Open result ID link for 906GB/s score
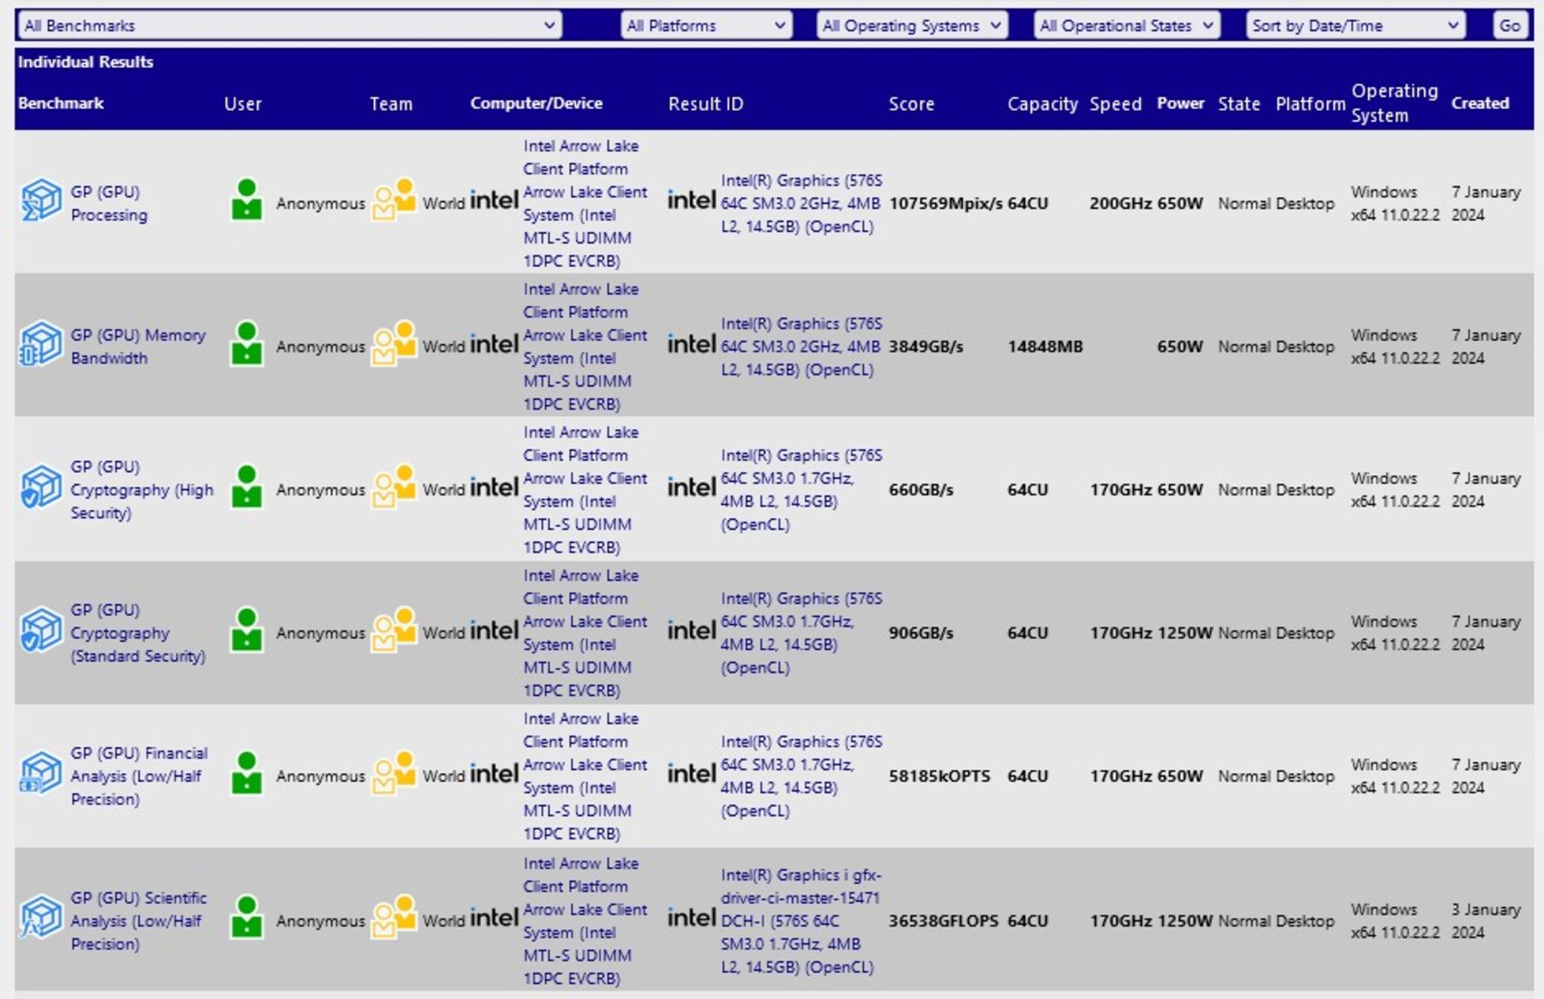Viewport: 1544px width, 999px height. tap(801, 633)
